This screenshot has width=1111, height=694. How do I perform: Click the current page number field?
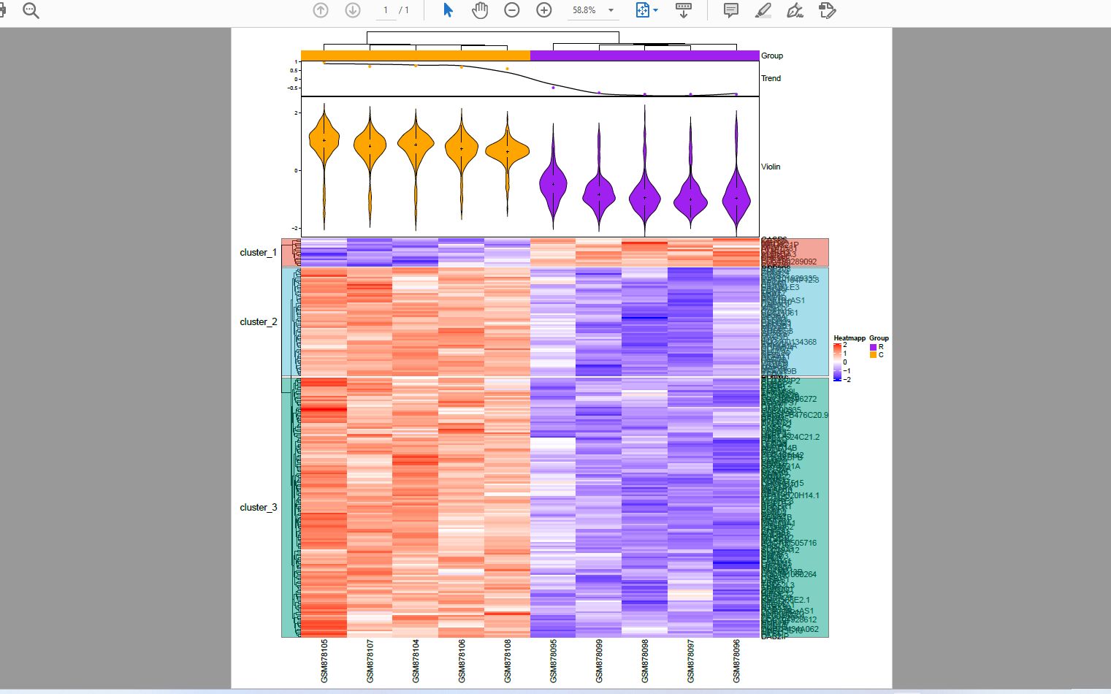point(386,10)
